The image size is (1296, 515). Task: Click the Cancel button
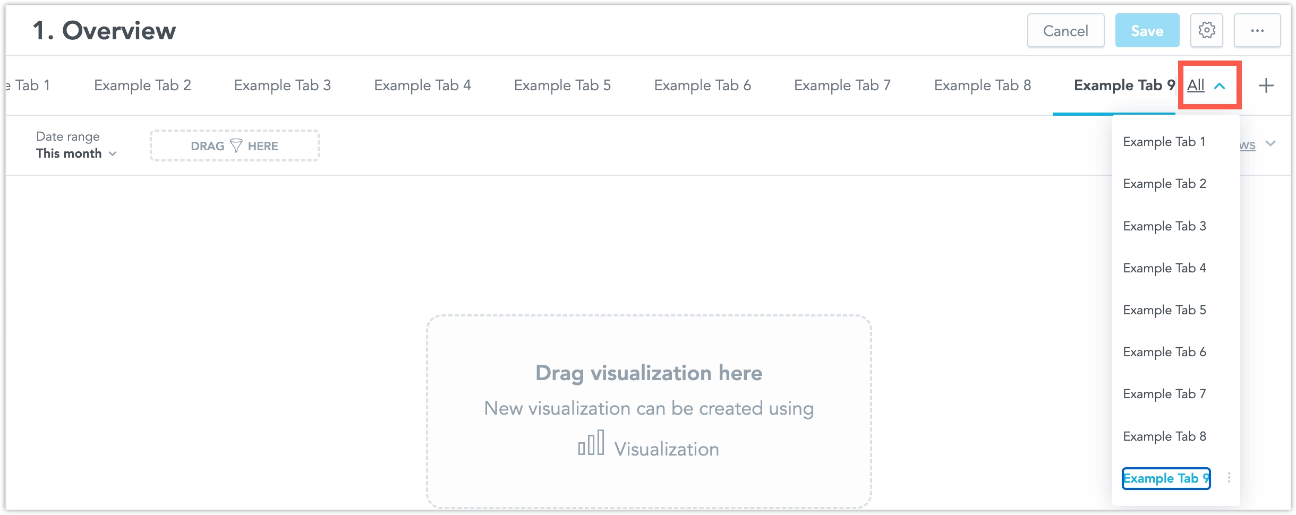pyautogui.click(x=1065, y=31)
